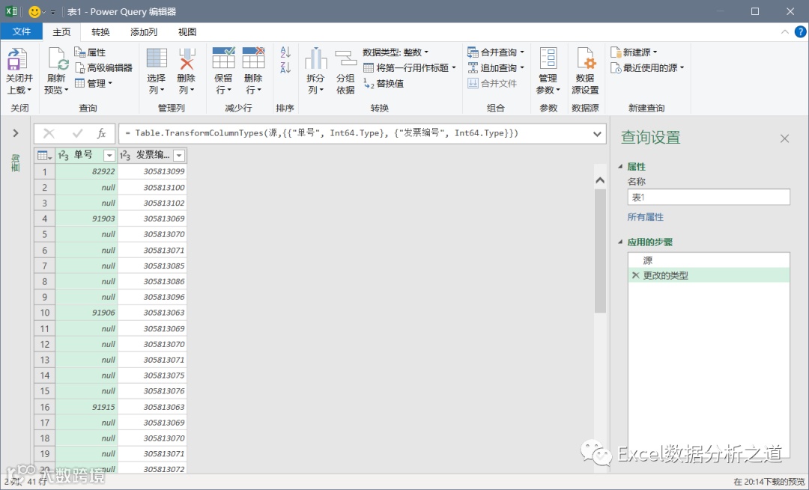The image size is (809, 490).
Task: Open the File (文件) tab
Action: pos(22,31)
